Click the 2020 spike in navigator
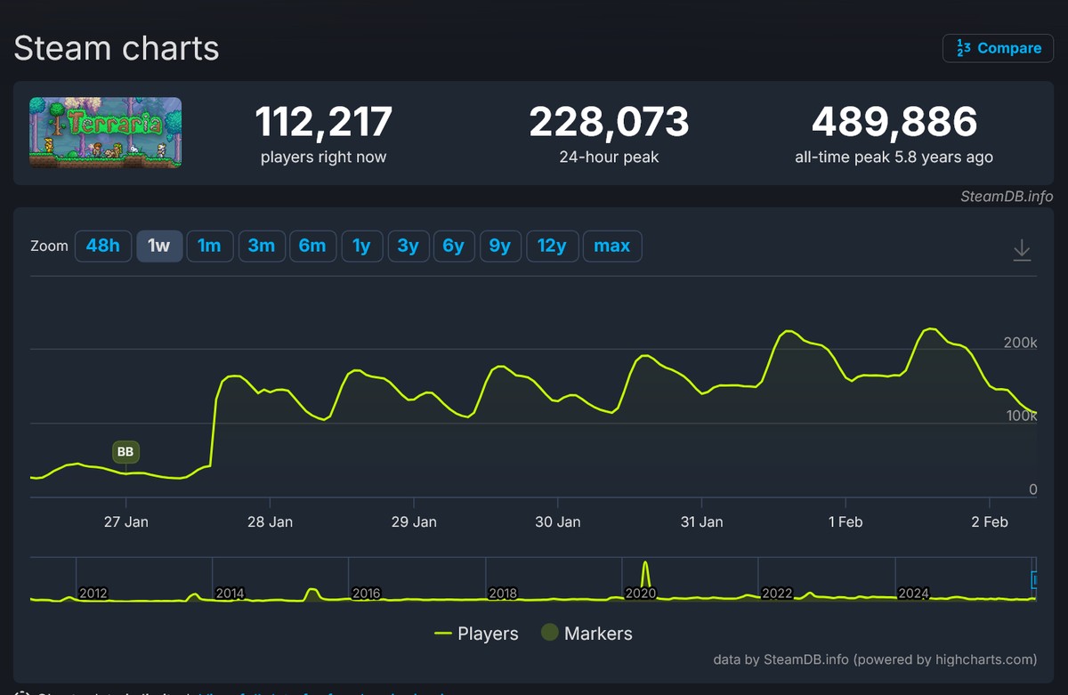Screen dimensions: 1068x695 pyautogui.click(x=646, y=577)
